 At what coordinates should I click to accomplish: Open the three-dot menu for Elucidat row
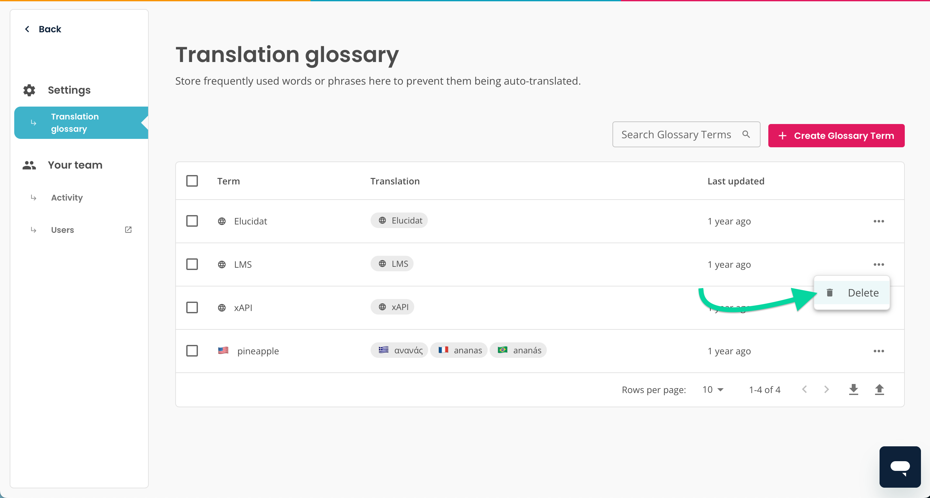(x=878, y=221)
